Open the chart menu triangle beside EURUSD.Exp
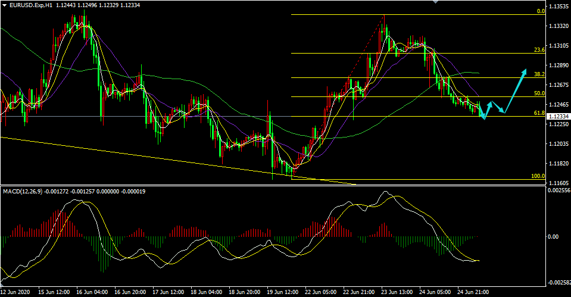Viewport: 571px width, 297px height. pos(4,5)
